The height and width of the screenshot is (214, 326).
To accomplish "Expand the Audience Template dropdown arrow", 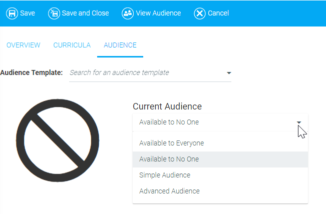I will [x=229, y=73].
